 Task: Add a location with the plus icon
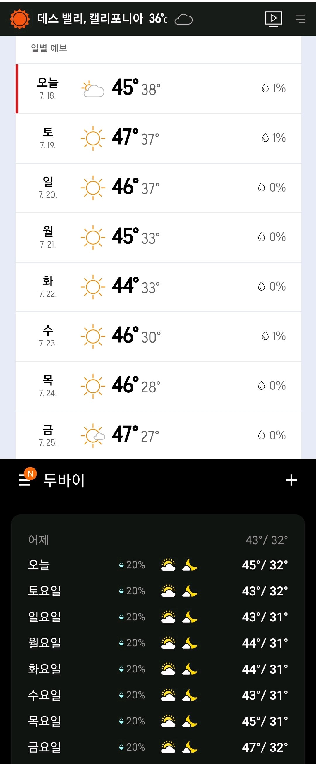pyautogui.click(x=291, y=480)
